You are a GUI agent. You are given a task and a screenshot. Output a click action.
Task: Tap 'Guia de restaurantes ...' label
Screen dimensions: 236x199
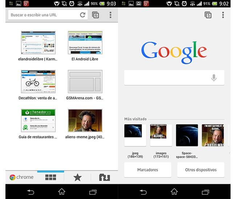tap(38, 137)
